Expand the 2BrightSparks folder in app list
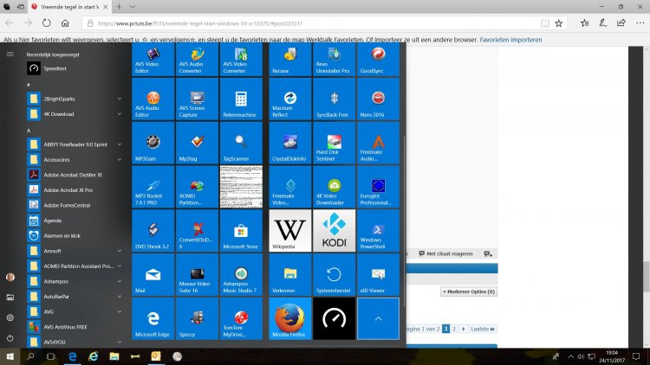This screenshot has width=650, height=365. click(x=121, y=99)
